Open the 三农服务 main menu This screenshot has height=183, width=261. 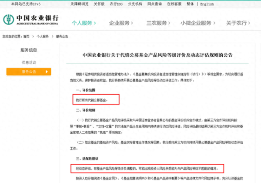point(157,23)
